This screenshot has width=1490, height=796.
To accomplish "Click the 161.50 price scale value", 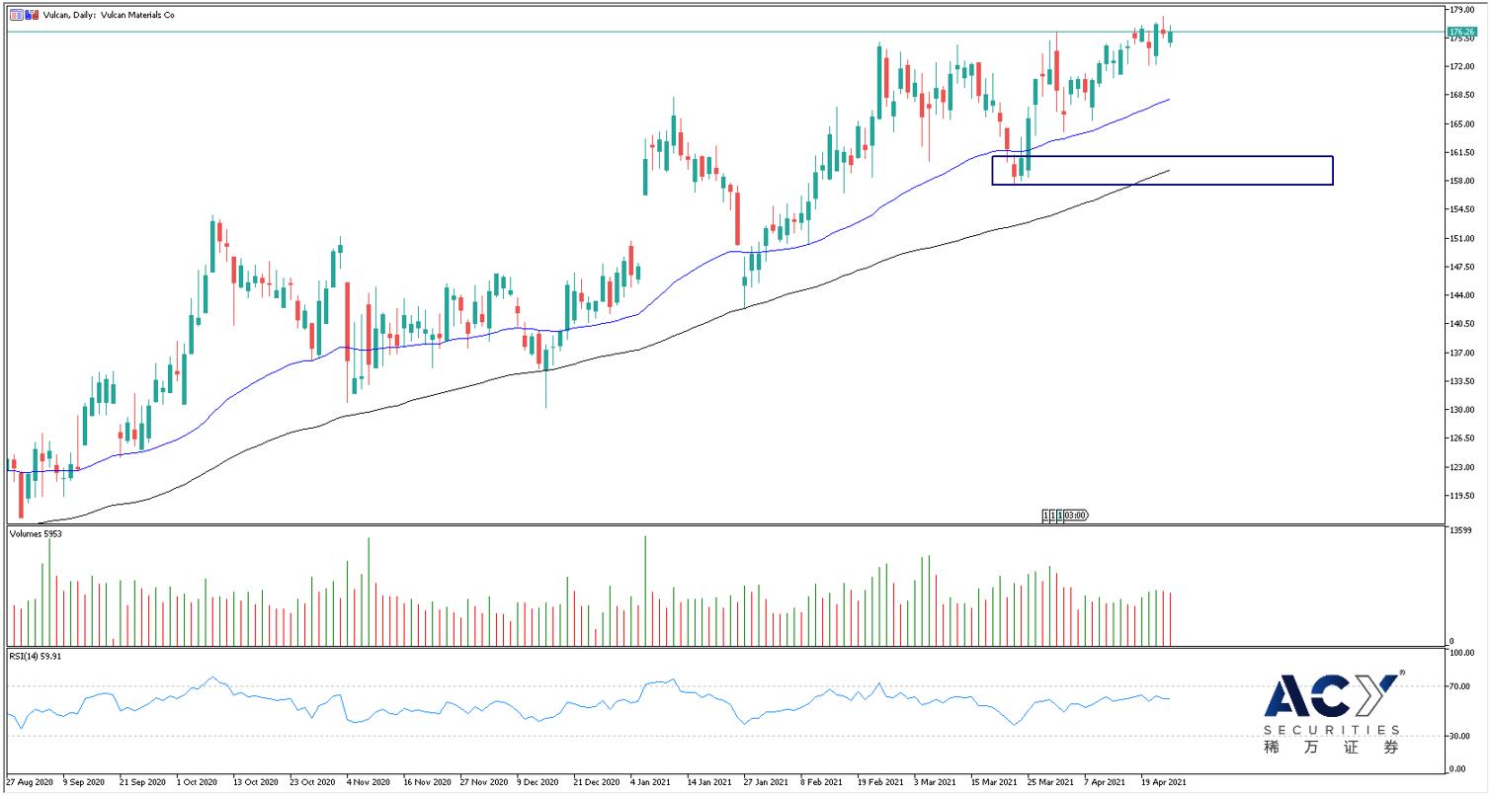I will [x=1461, y=152].
